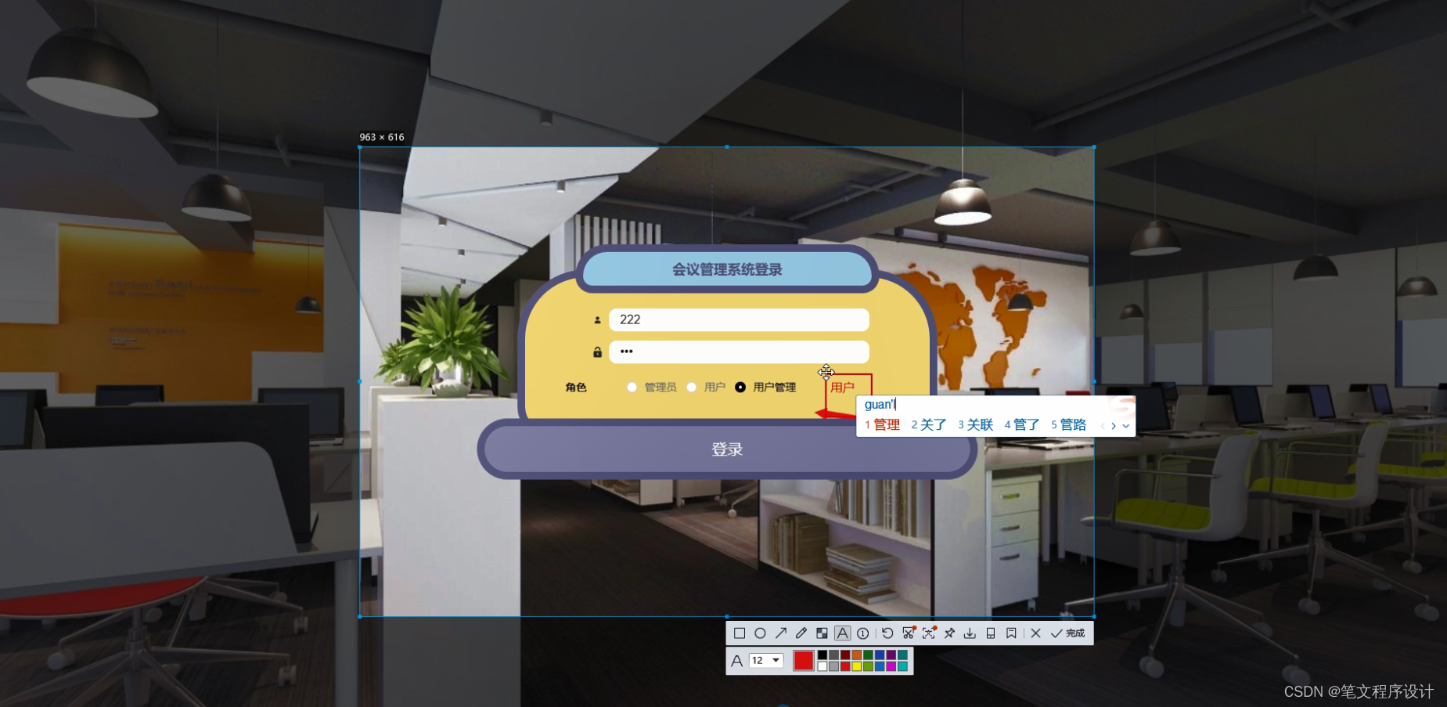Click the 登录 login button
This screenshot has height=707, width=1447.
click(x=726, y=449)
